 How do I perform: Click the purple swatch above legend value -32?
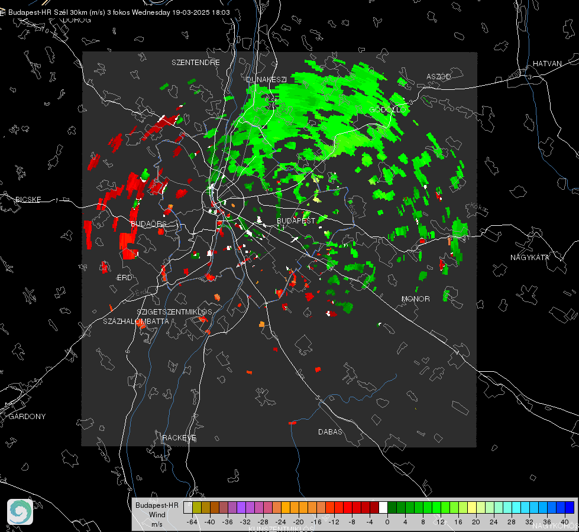pos(241,507)
